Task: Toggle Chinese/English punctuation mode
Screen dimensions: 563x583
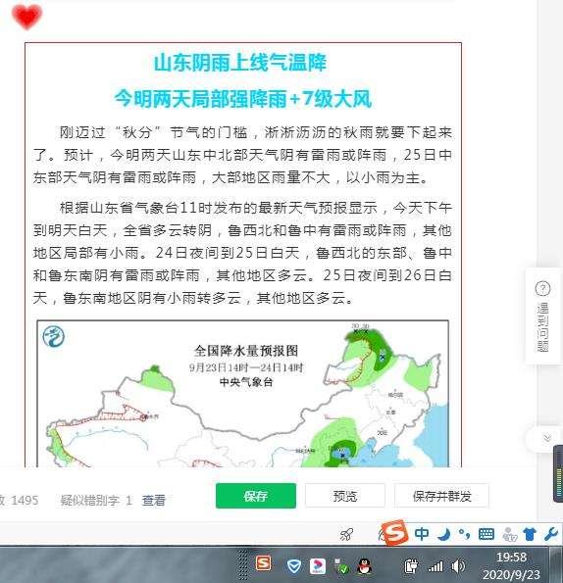Action: 464,534
